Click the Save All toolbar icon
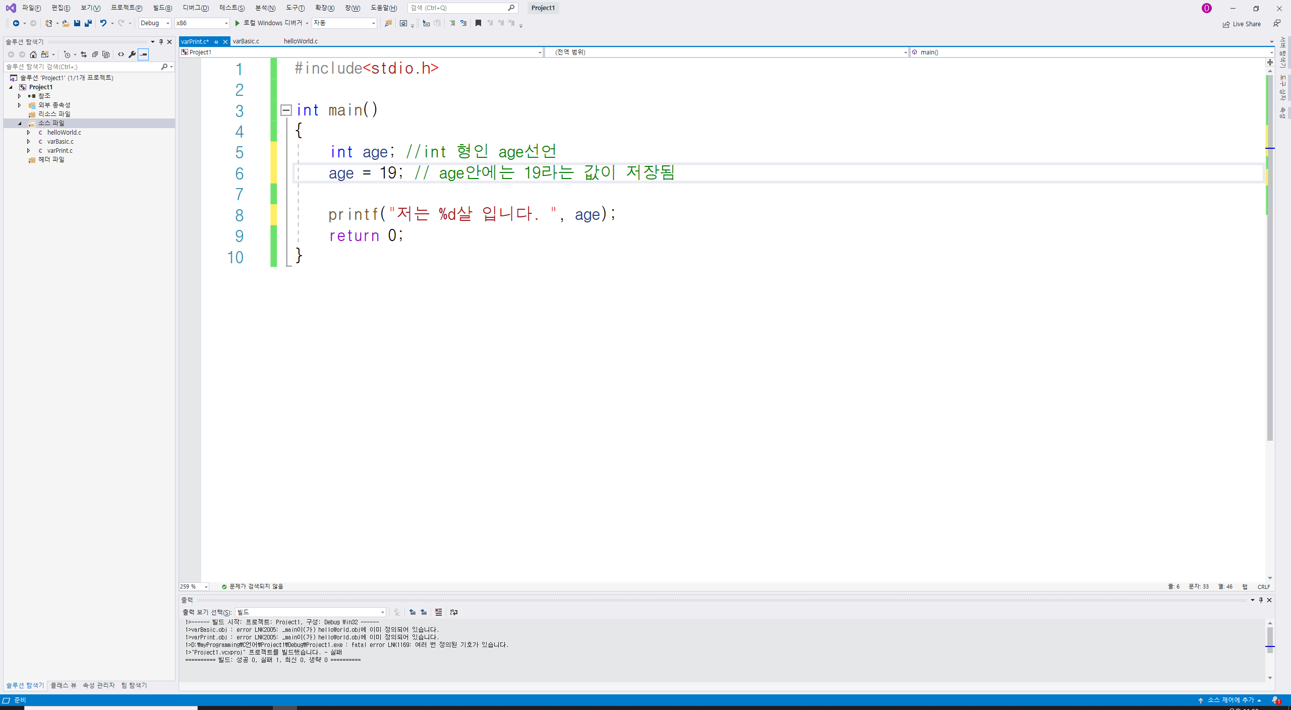The height and width of the screenshot is (710, 1291). point(88,23)
